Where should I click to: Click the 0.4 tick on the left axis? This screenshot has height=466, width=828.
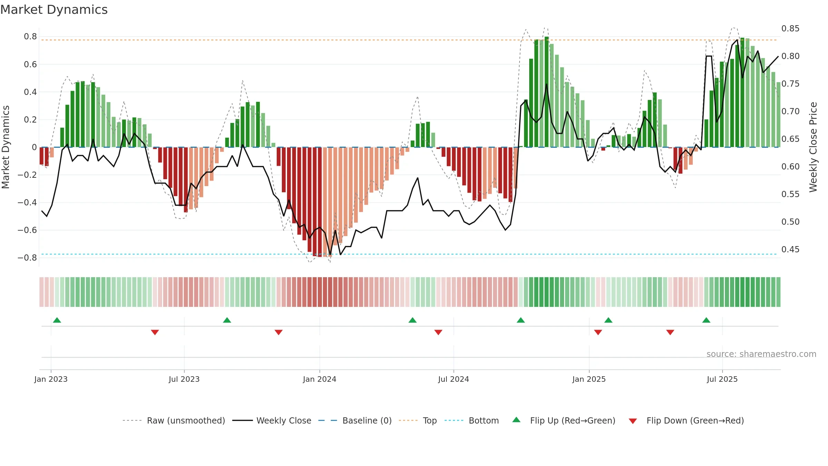click(x=30, y=92)
